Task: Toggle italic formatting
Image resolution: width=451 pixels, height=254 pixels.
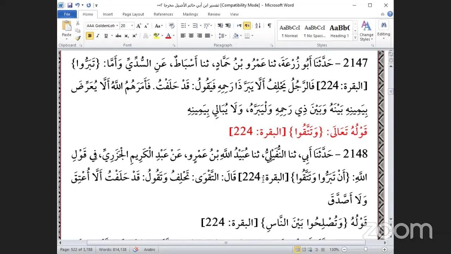Action: pos(98,36)
